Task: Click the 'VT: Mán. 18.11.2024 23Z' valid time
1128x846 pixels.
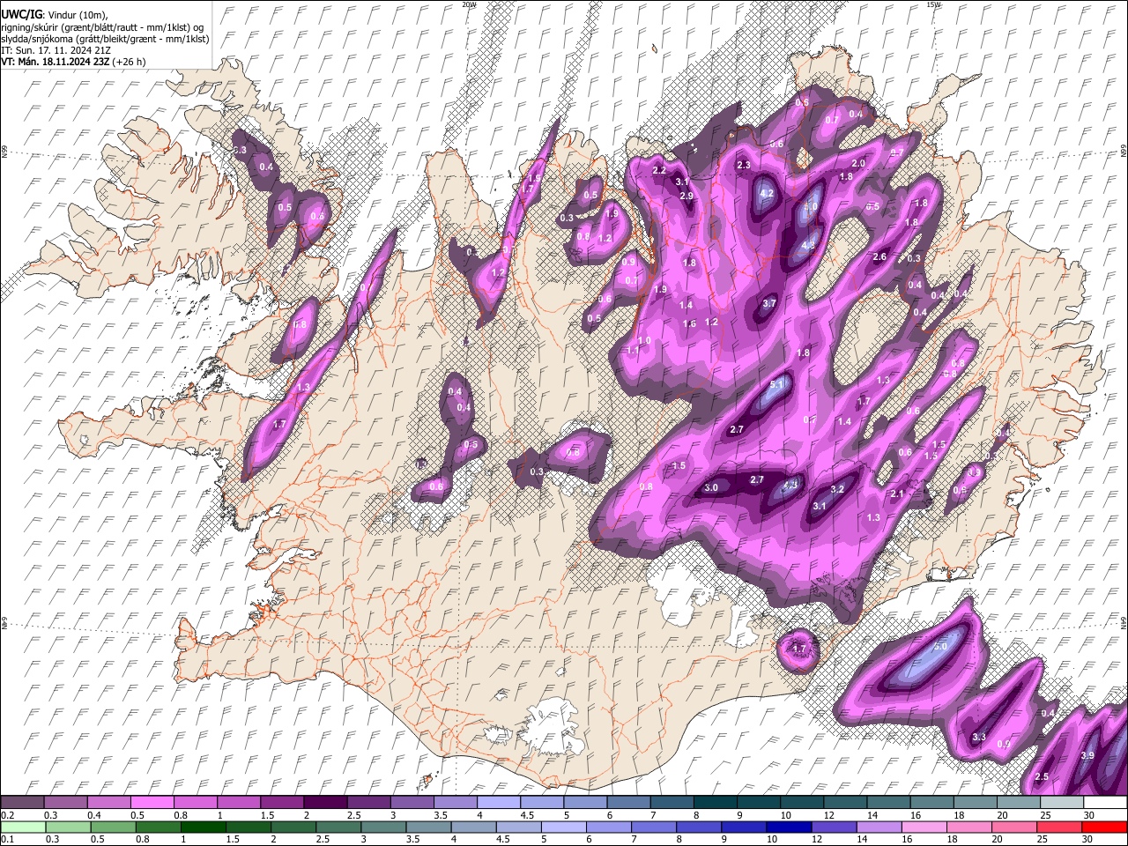Action: tap(56, 62)
